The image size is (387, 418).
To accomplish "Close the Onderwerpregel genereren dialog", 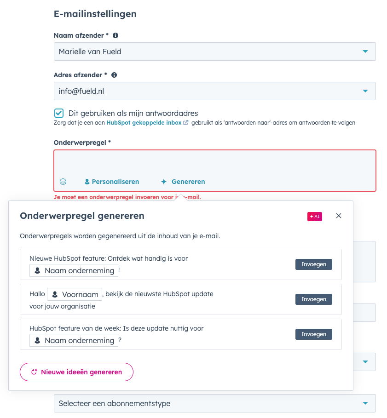I will (339, 216).
